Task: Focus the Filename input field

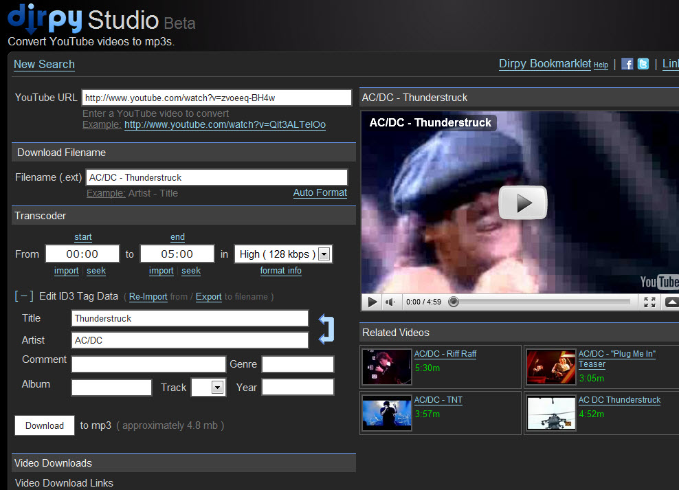Action: coord(216,177)
